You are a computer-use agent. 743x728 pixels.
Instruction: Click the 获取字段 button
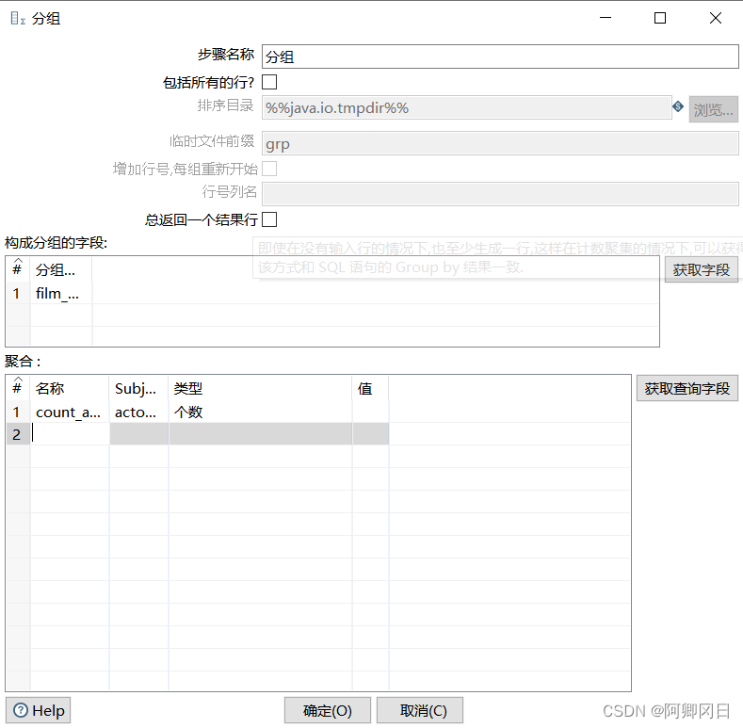[701, 269]
